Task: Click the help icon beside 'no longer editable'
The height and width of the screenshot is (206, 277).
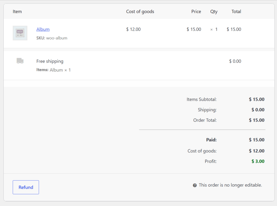Action: (x=195, y=185)
